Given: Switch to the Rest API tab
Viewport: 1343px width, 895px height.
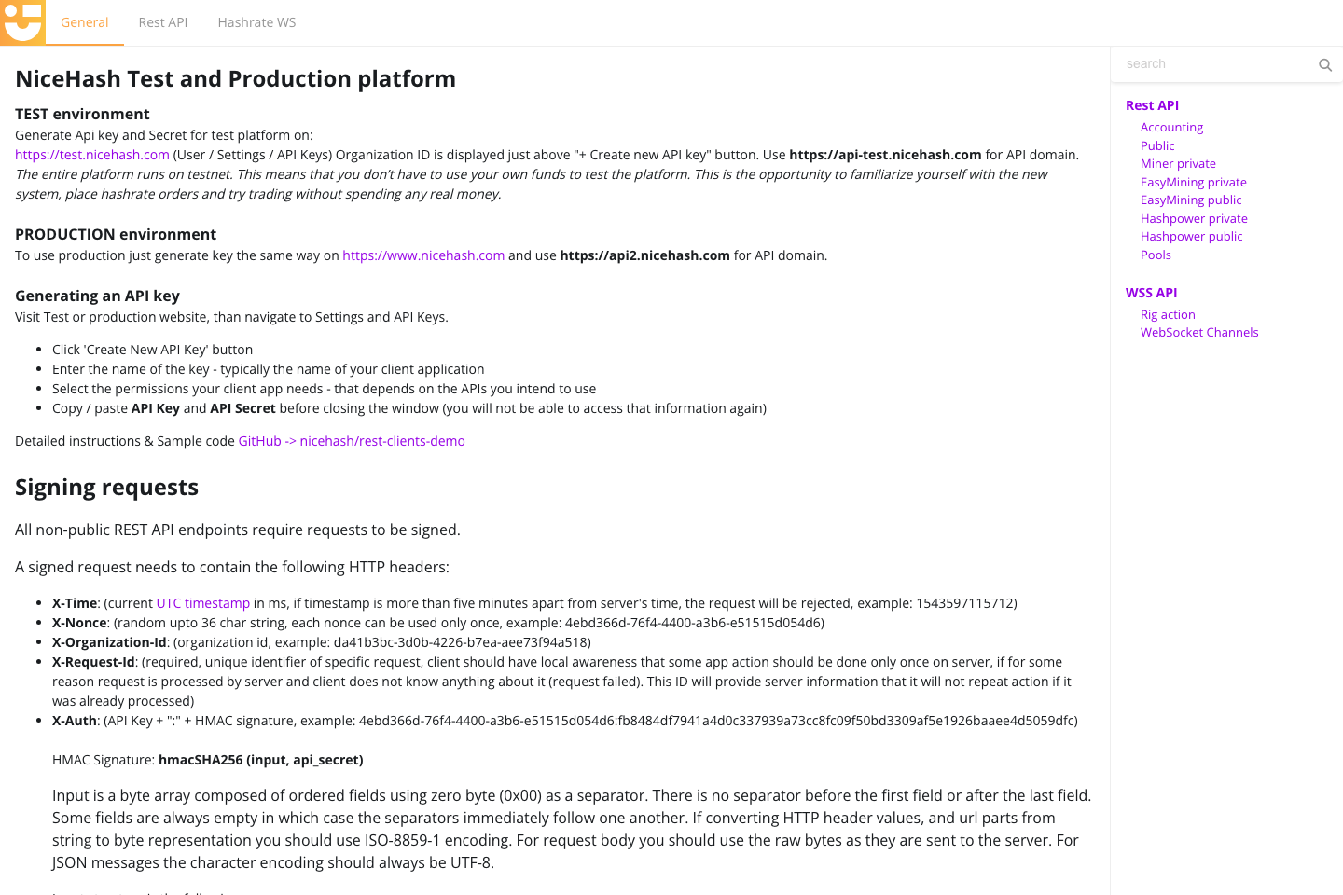Looking at the screenshot, I should 162,21.
